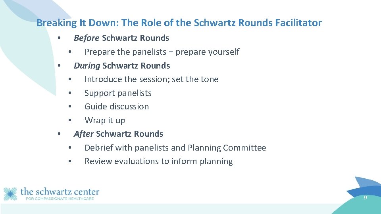Click the bullet marker beside 'Guide discussion'

pos(70,107)
